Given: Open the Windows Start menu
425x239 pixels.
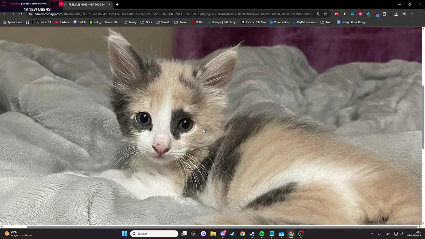Looking at the screenshot, I should pyautogui.click(x=125, y=234).
